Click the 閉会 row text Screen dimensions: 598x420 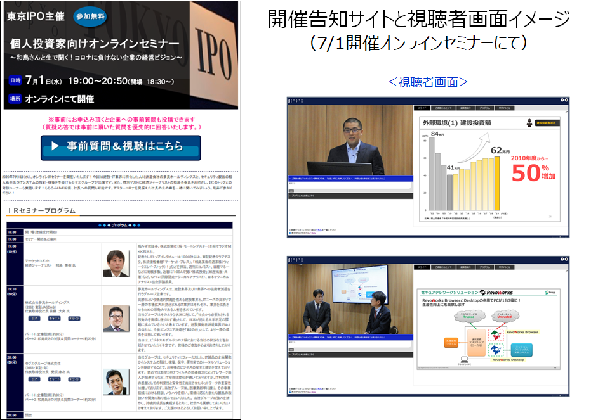pyautogui.click(x=29, y=415)
